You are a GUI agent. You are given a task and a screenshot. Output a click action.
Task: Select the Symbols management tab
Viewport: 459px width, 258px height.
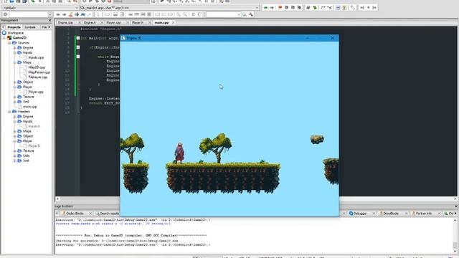point(30,27)
